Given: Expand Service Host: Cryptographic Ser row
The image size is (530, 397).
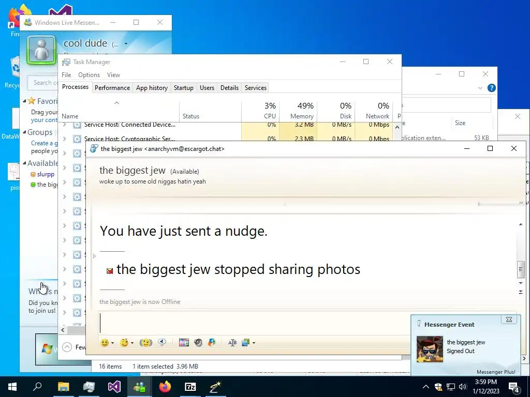Looking at the screenshot, I should coord(64,139).
